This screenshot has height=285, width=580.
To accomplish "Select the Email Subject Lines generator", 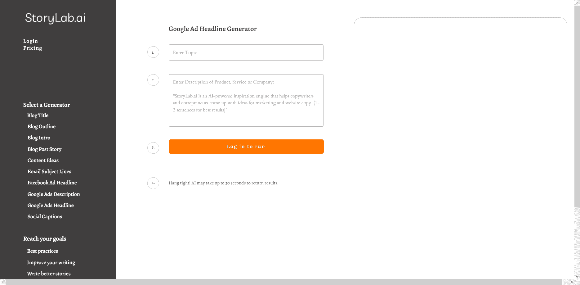I will pyautogui.click(x=49, y=171).
